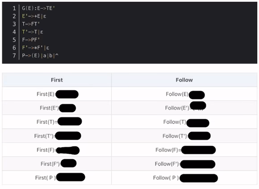
Task: Click the "Follow" column header
Action: (x=184, y=80)
